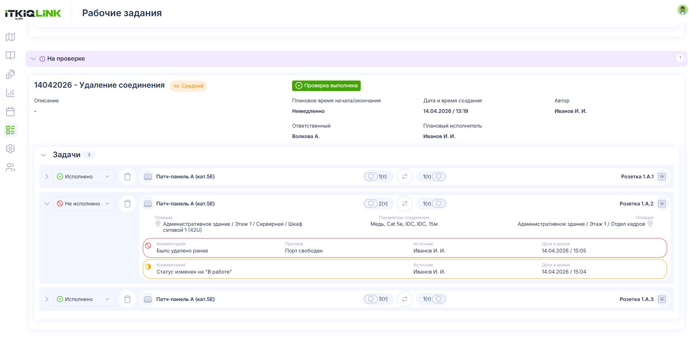Viewport: 689px width, 339px height.
Task: Click socket icon next to Розетка 1.A.2
Action: click(662, 204)
